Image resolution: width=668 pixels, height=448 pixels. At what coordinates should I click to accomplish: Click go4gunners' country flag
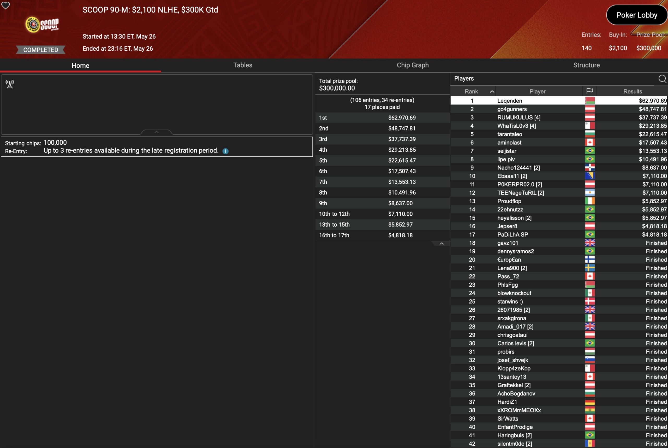pyautogui.click(x=590, y=109)
